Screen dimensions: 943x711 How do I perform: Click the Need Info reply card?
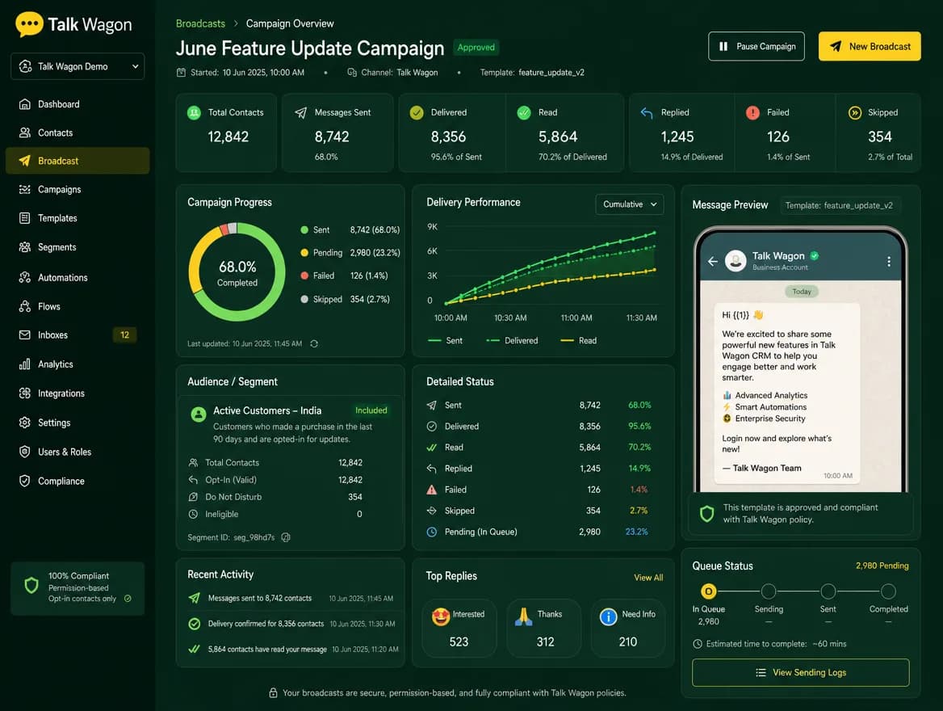tap(628, 627)
